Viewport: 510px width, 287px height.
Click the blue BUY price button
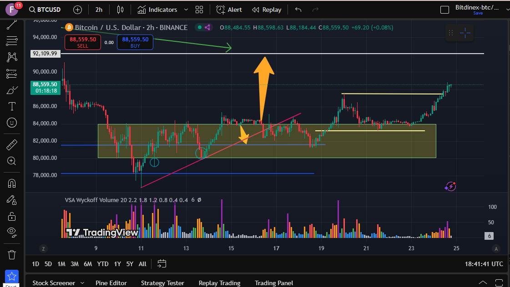(x=135, y=42)
